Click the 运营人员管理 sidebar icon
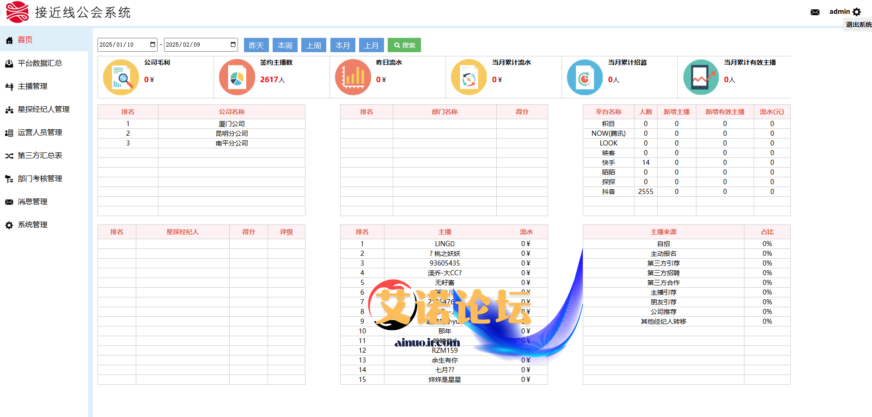Image resolution: width=872 pixels, height=417 pixels. 9,133
